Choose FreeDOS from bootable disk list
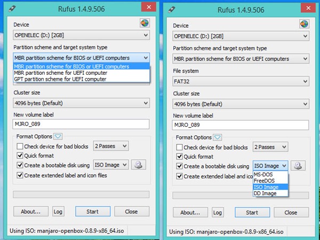Viewport: 320px width, 240px height. point(270,181)
